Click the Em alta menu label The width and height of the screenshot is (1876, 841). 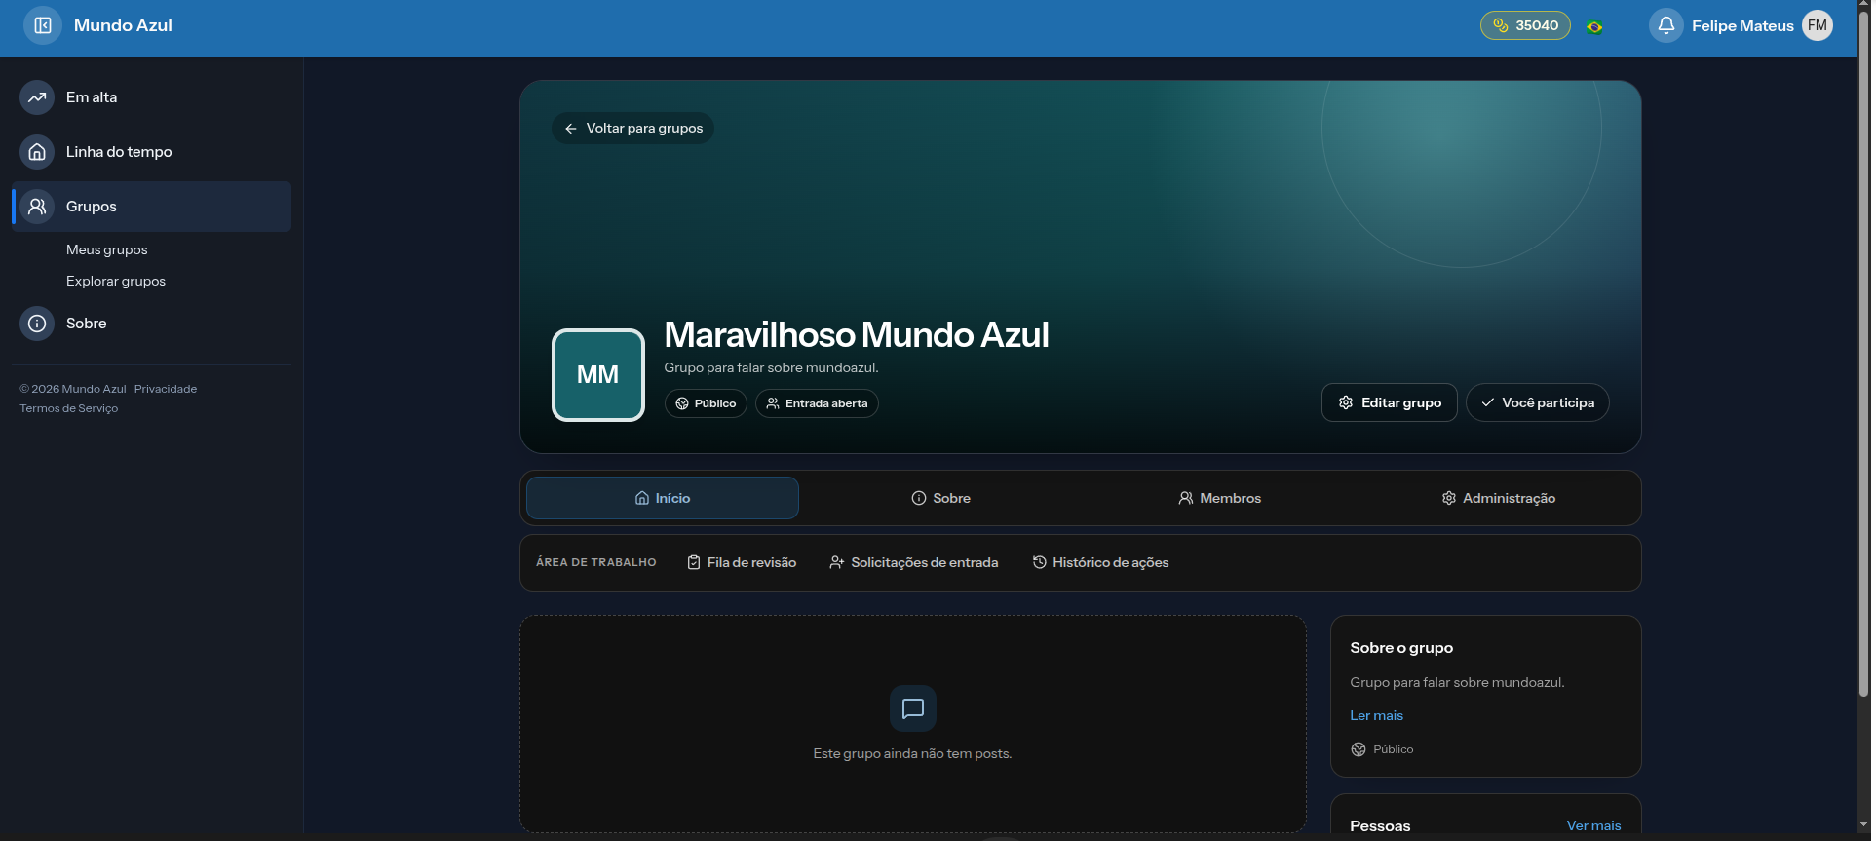92,97
